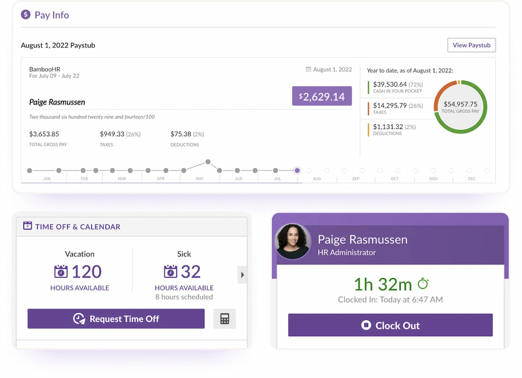Expand the time off details side arrow

[243, 274]
